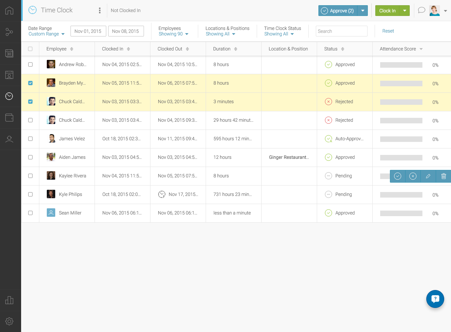Open the calendar schedule icon in sidebar
The height and width of the screenshot is (332, 451).
point(9,53)
